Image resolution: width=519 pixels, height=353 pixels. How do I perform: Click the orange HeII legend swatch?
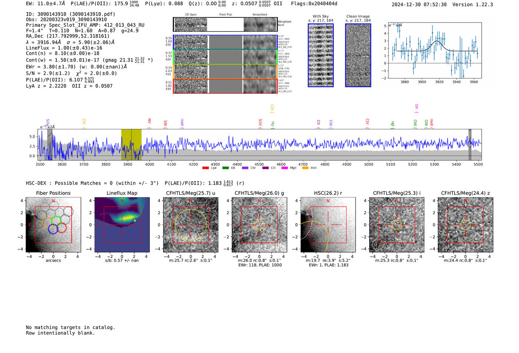pos(305,168)
